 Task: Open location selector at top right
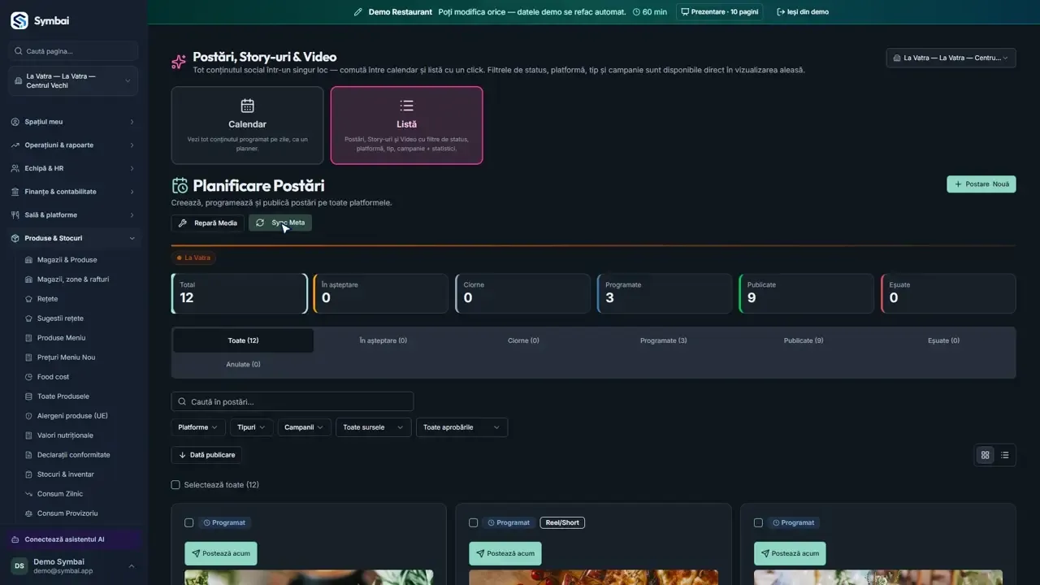(951, 58)
